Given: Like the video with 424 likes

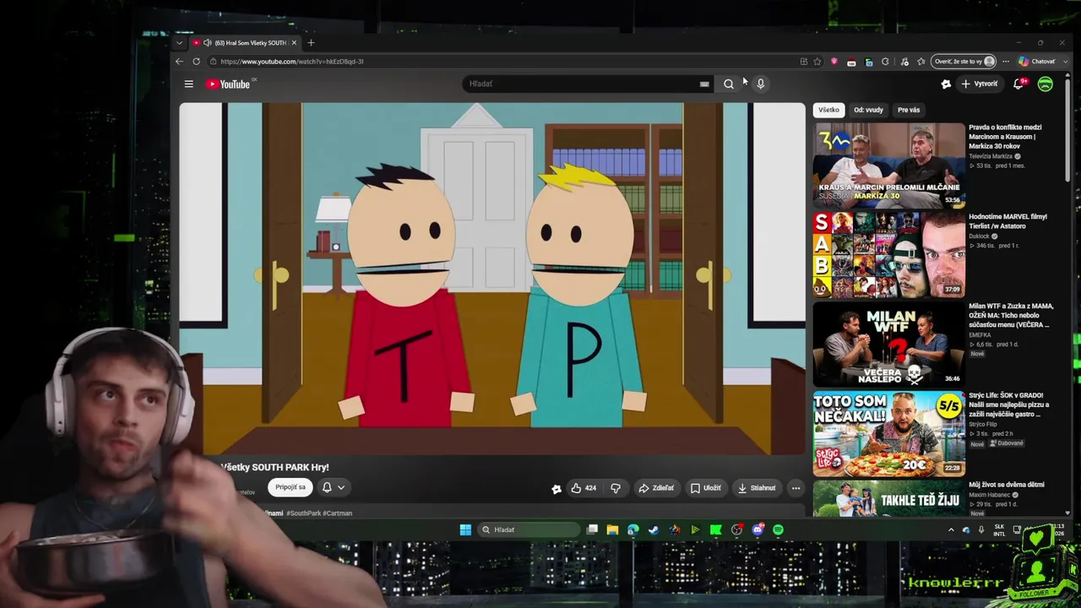Looking at the screenshot, I should point(583,488).
